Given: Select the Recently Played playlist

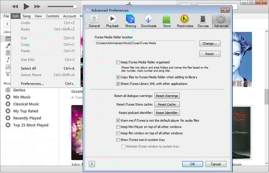Looking at the screenshot, I should (x=27, y=118).
